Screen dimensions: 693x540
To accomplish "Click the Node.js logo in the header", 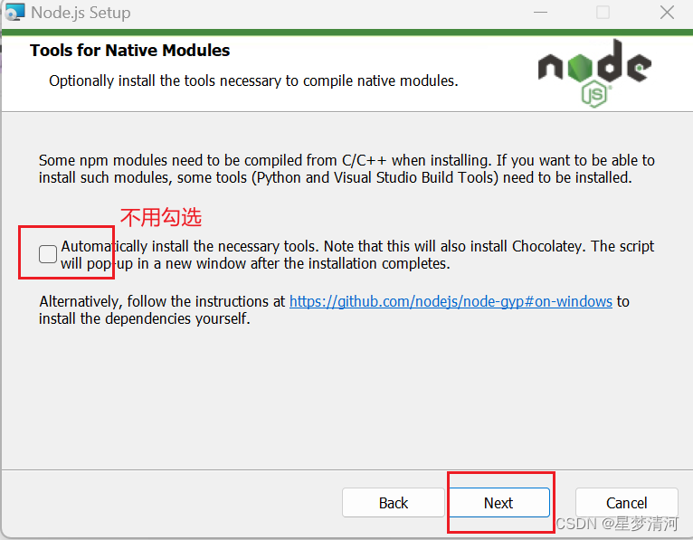I will pos(594,73).
